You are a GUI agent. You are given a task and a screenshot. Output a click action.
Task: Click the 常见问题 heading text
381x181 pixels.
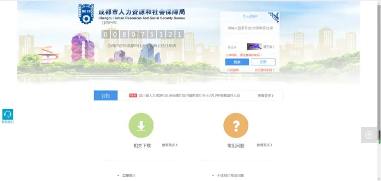236,146
